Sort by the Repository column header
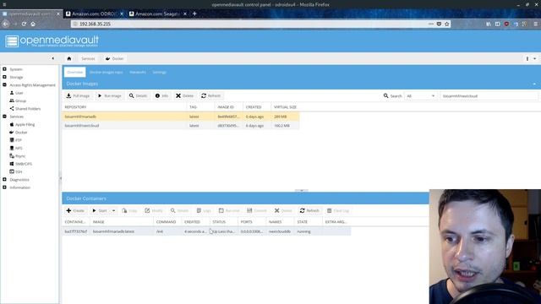Viewport: 541px width, 304px height. 124,107
